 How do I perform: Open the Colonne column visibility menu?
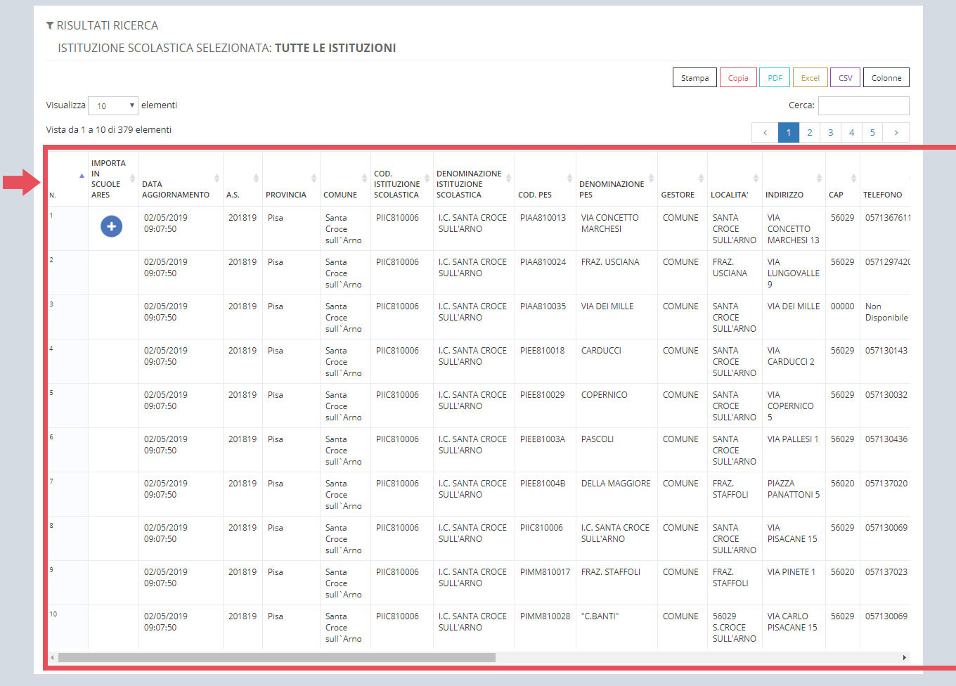(886, 78)
